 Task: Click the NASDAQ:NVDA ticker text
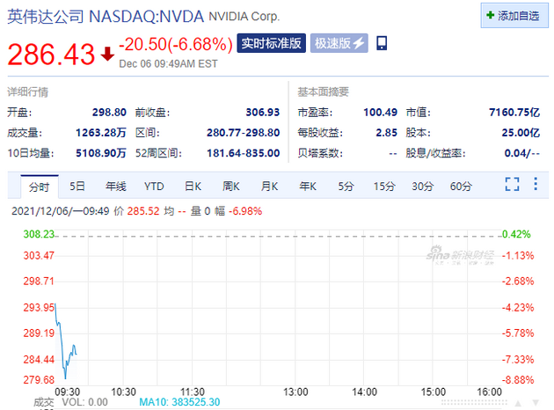click(146, 16)
